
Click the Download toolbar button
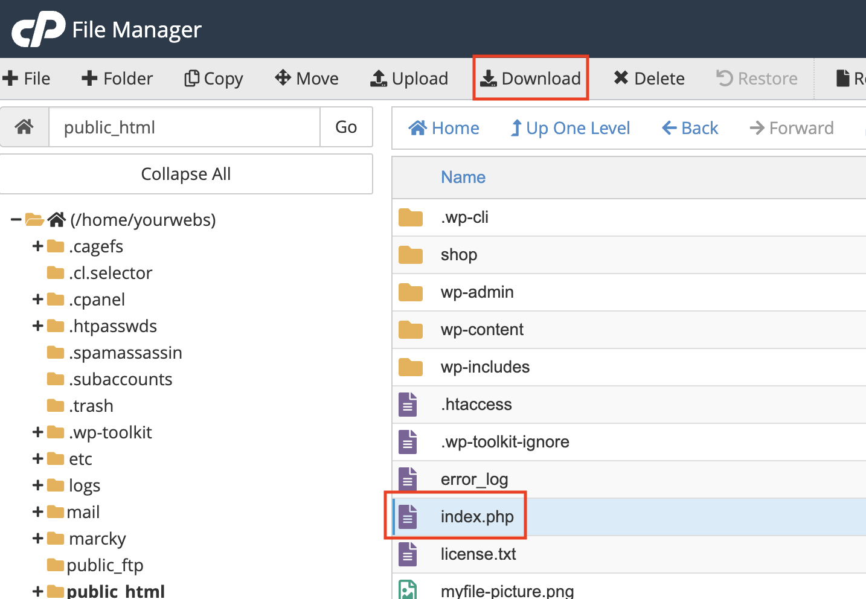pyautogui.click(x=530, y=78)
